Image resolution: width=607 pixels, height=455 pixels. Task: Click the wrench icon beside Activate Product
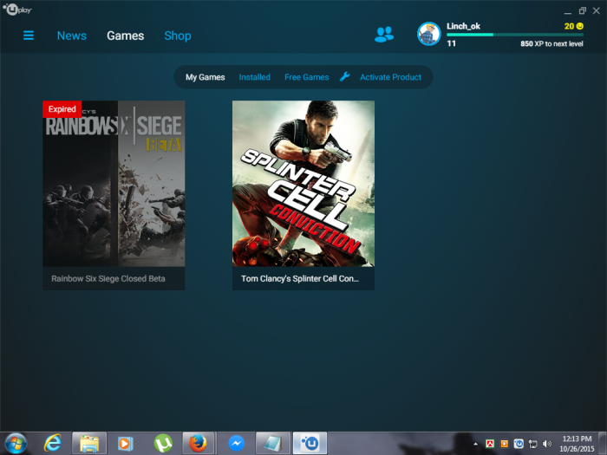coord(344,76)
